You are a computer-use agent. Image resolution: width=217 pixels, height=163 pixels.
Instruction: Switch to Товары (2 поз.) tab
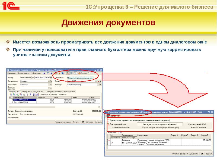pos(15,92)
